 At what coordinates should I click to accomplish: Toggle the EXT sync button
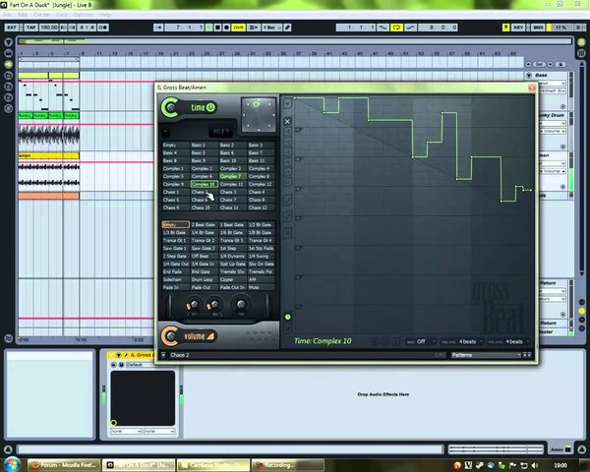point(12,28)
